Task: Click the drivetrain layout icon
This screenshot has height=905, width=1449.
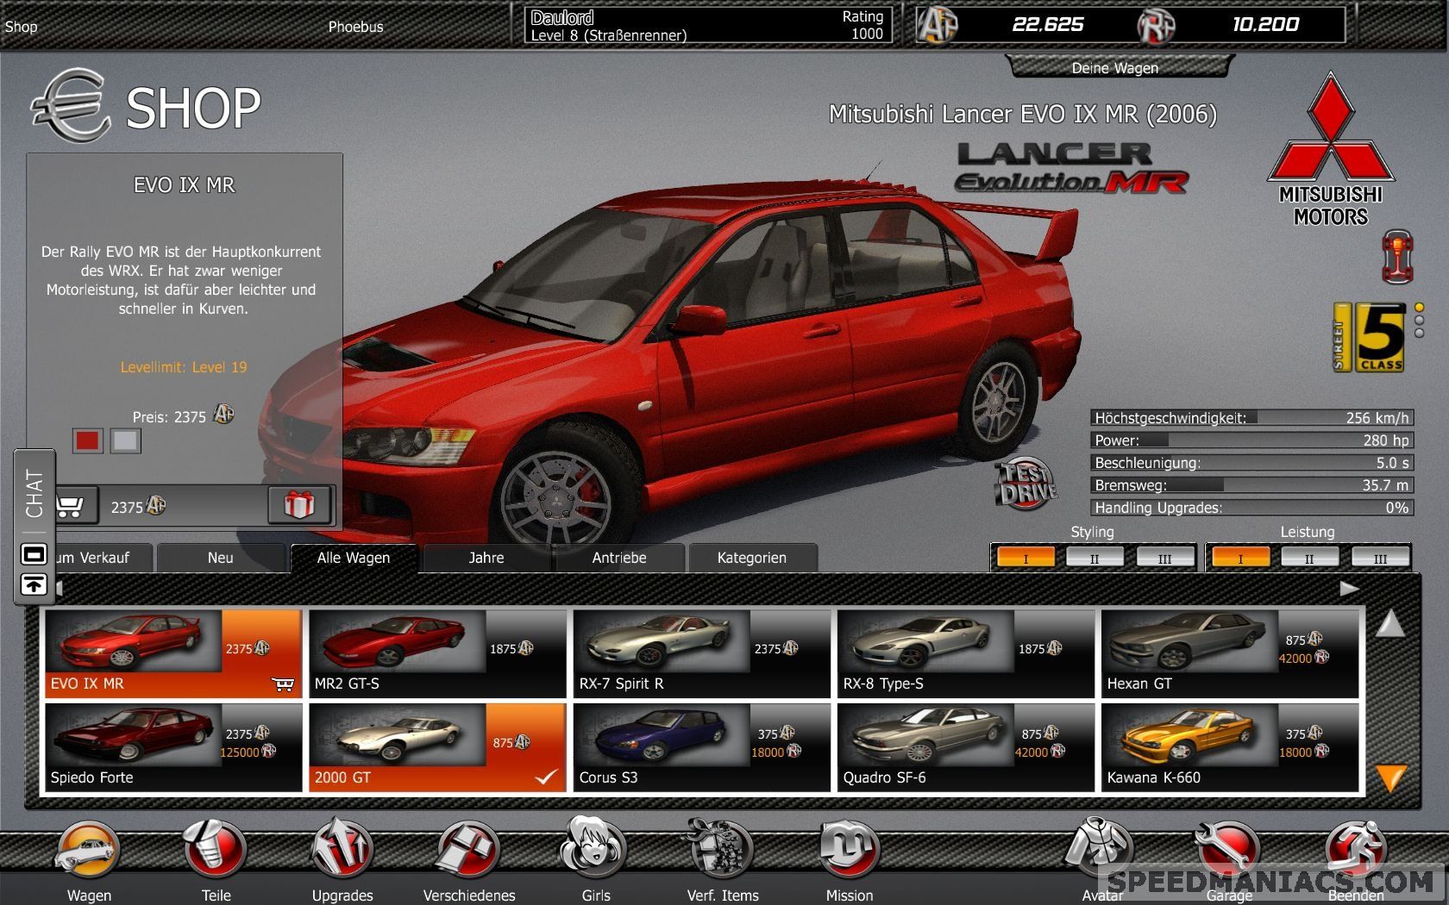Action: click(x=1397, y=257)
